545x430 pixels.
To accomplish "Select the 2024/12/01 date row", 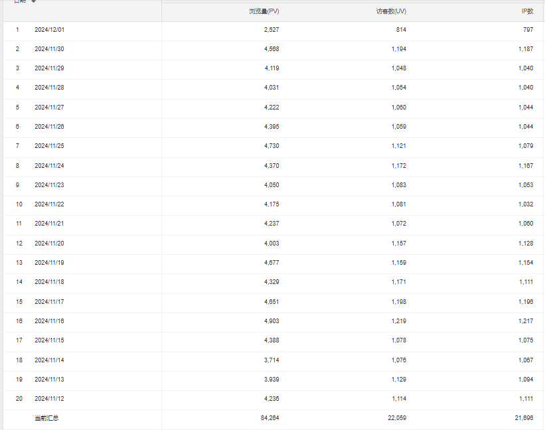I will 49,30.
